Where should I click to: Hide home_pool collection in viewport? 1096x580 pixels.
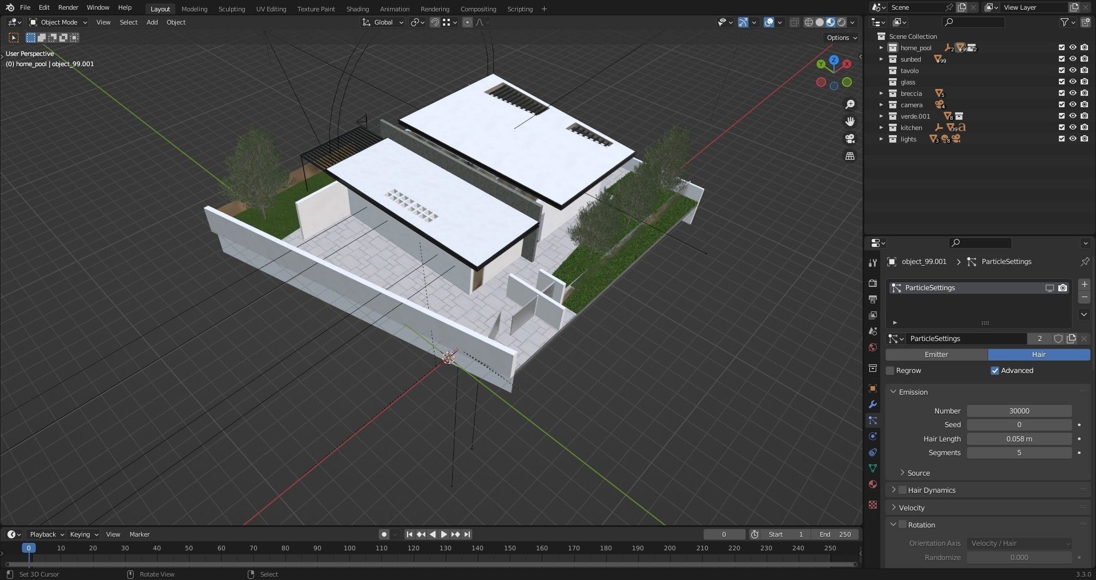click(1073, 48)
